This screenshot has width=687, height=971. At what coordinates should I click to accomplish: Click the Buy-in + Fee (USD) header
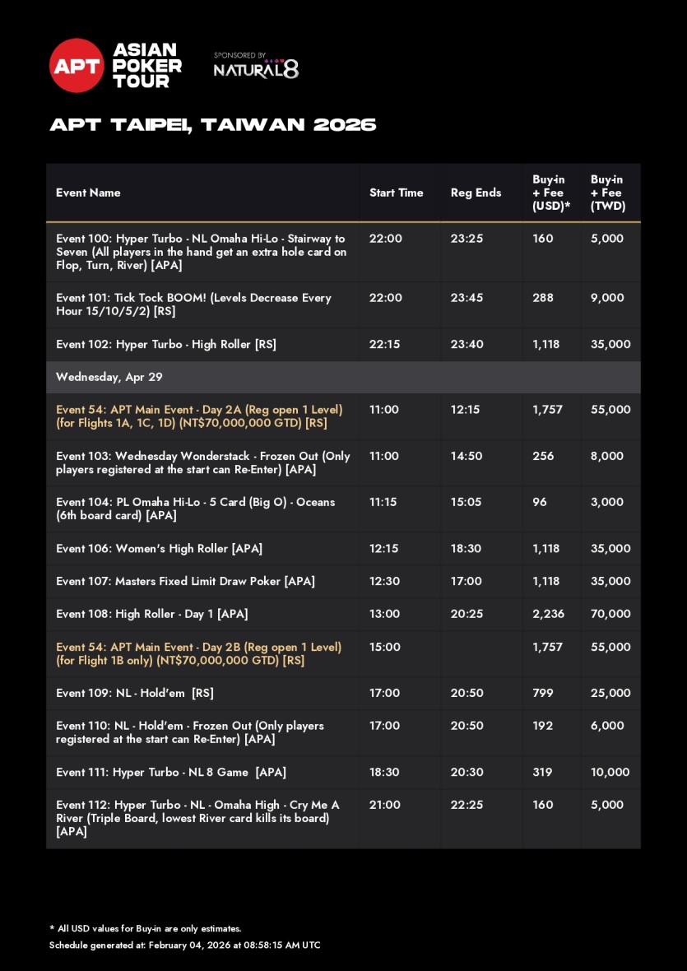click(551, 193)
